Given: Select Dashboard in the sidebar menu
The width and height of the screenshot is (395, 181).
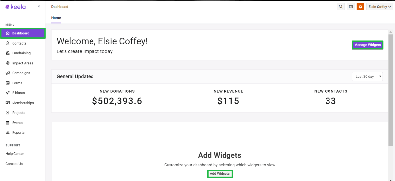Looking at the screenshot, I should (23, 33).
